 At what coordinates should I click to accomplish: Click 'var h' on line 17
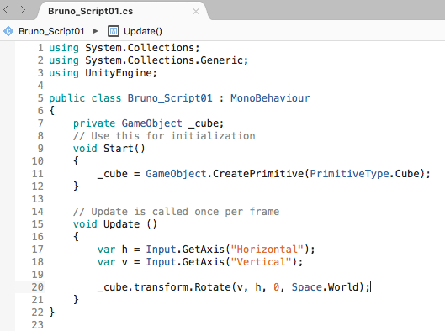point(113,250)
